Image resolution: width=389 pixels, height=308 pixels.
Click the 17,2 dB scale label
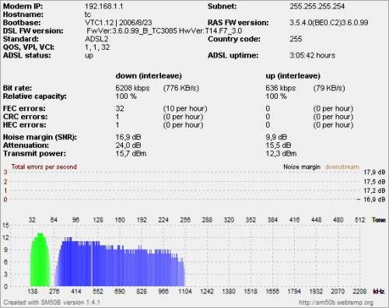(x=374, y=191)
